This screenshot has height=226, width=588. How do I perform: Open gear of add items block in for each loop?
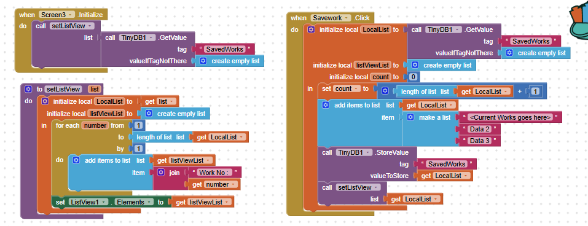76,160
